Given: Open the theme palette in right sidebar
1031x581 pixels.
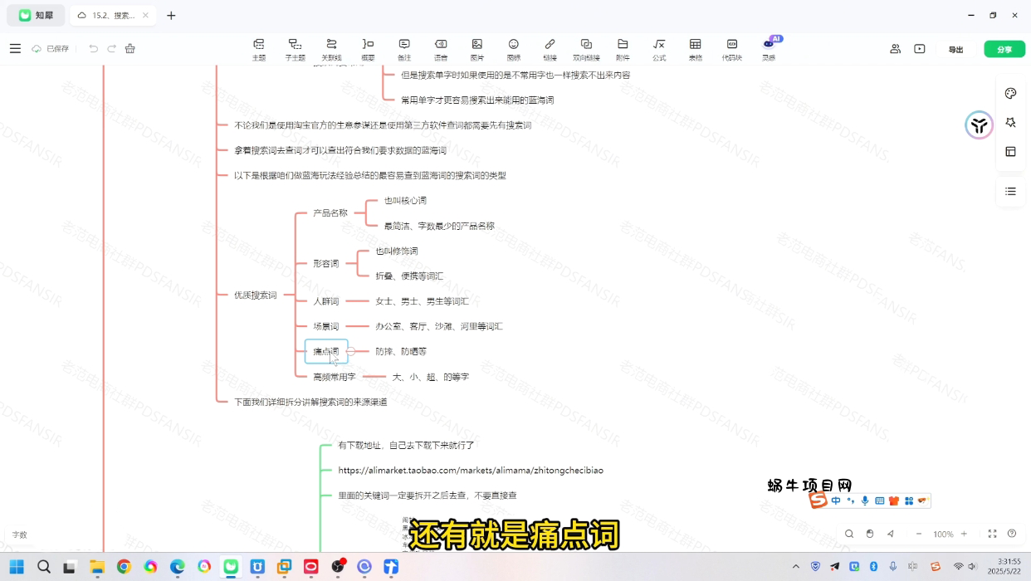Looking at the screenshot, I should tap(1010, 94).
